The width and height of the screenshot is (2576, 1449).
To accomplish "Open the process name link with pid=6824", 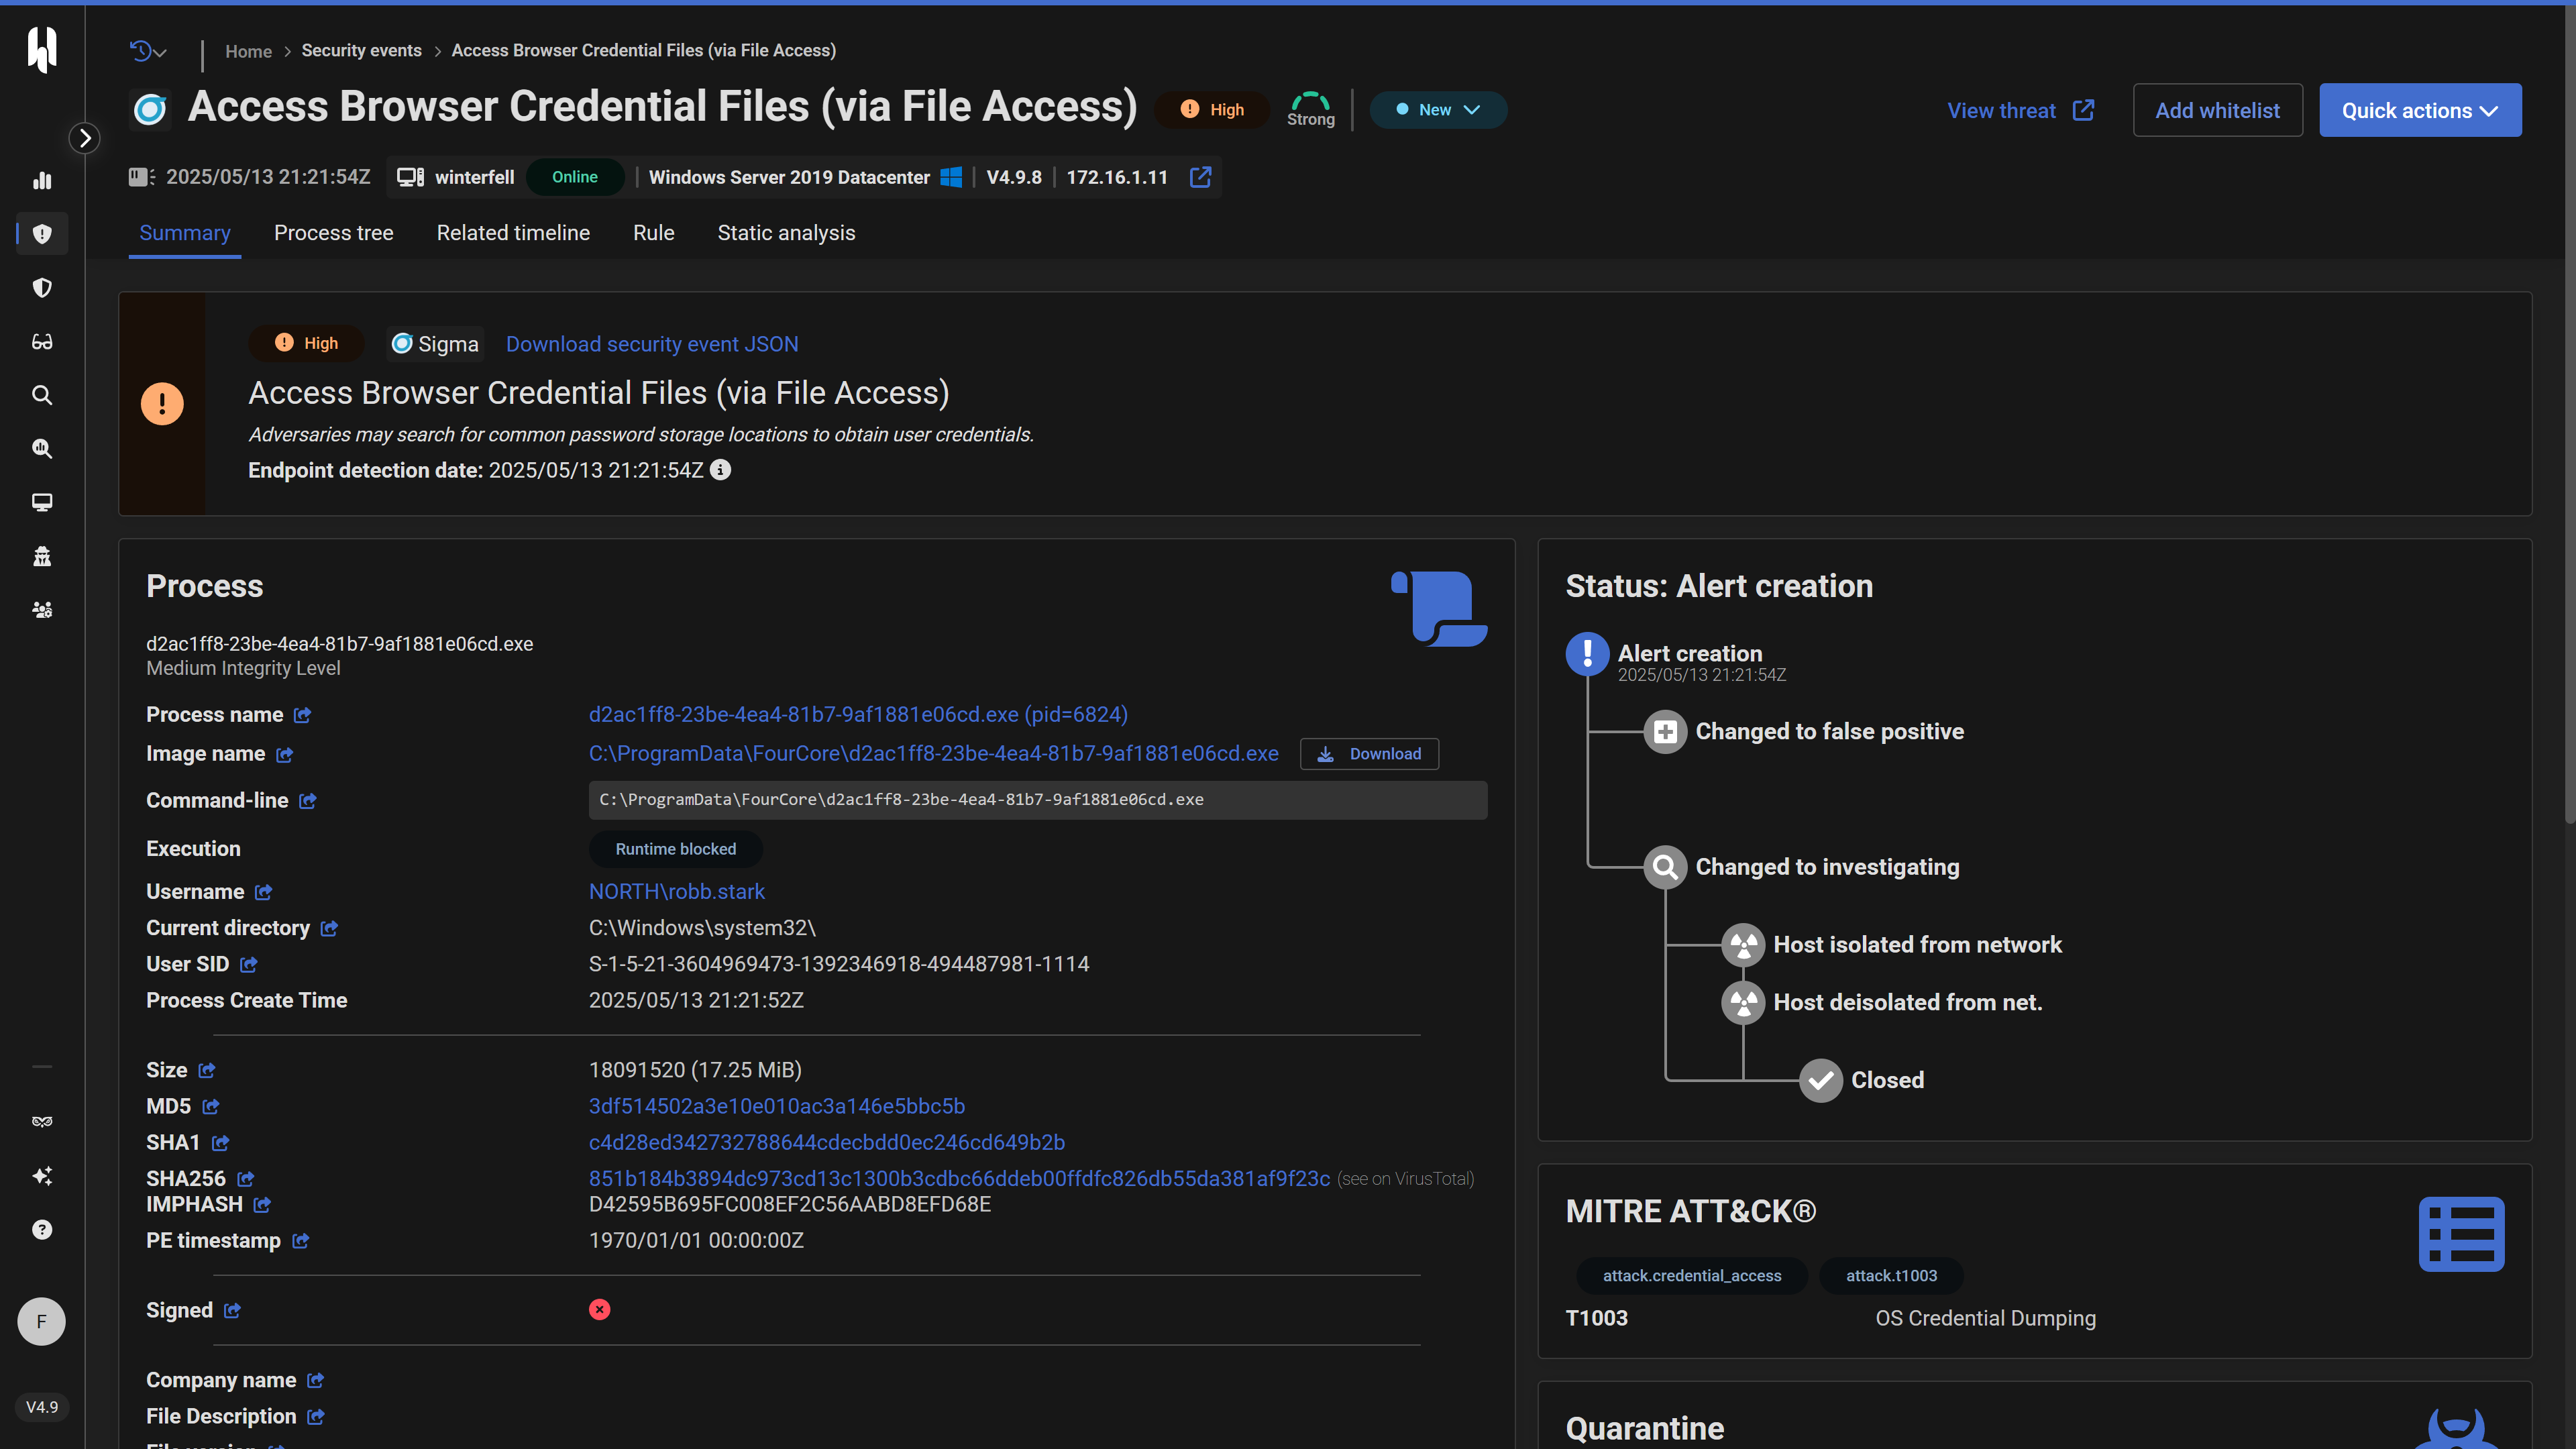I will 858,715.
